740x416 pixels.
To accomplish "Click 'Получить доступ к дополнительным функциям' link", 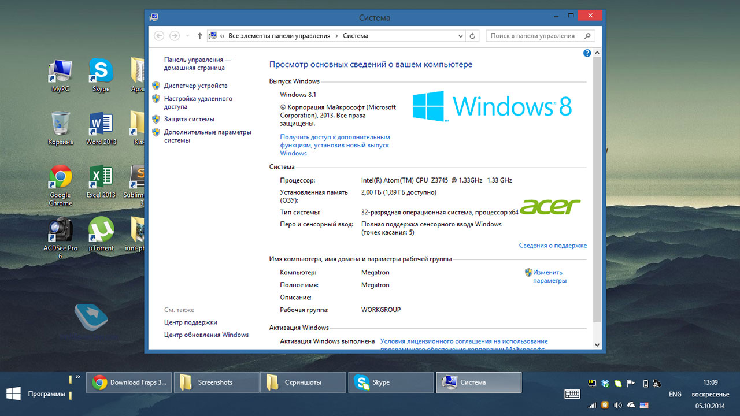I will tap(335, 145).
